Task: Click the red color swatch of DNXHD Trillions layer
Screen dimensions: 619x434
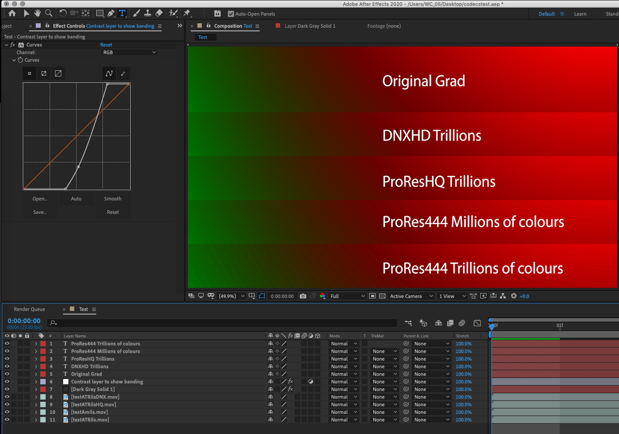Action: click(43, 366)
